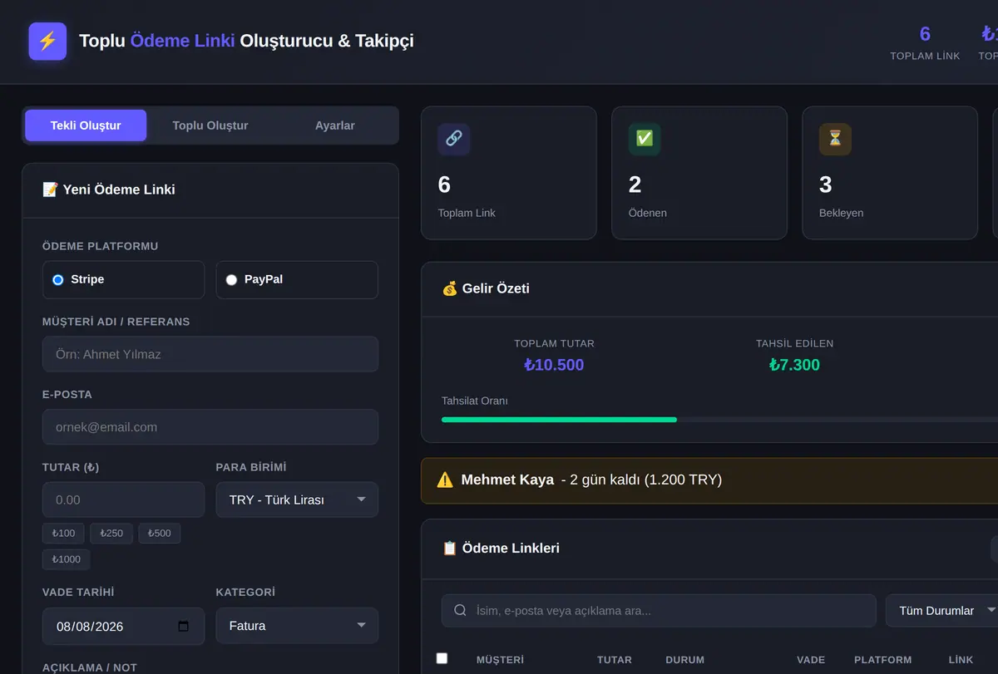This screenshot has width=998, height=674.
Task: Click the hourglass icon on Bekleyen card
Action: click(x=835, y=139)
